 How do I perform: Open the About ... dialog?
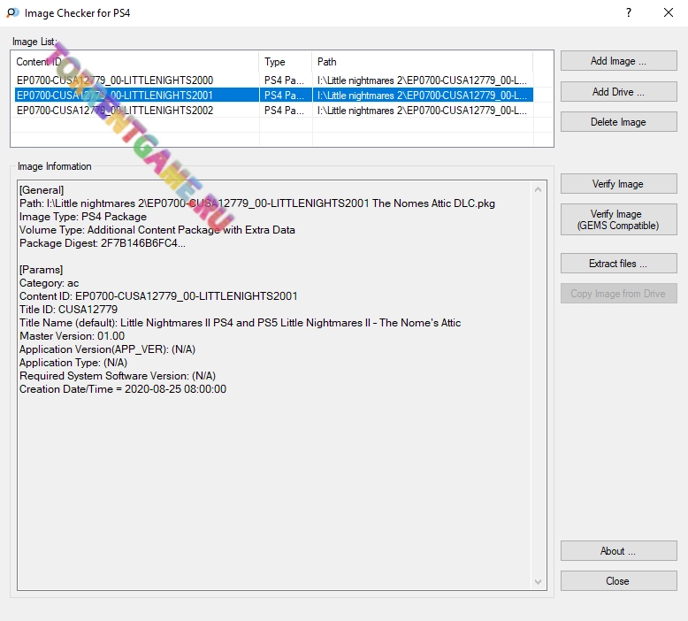tap(618, 551)
